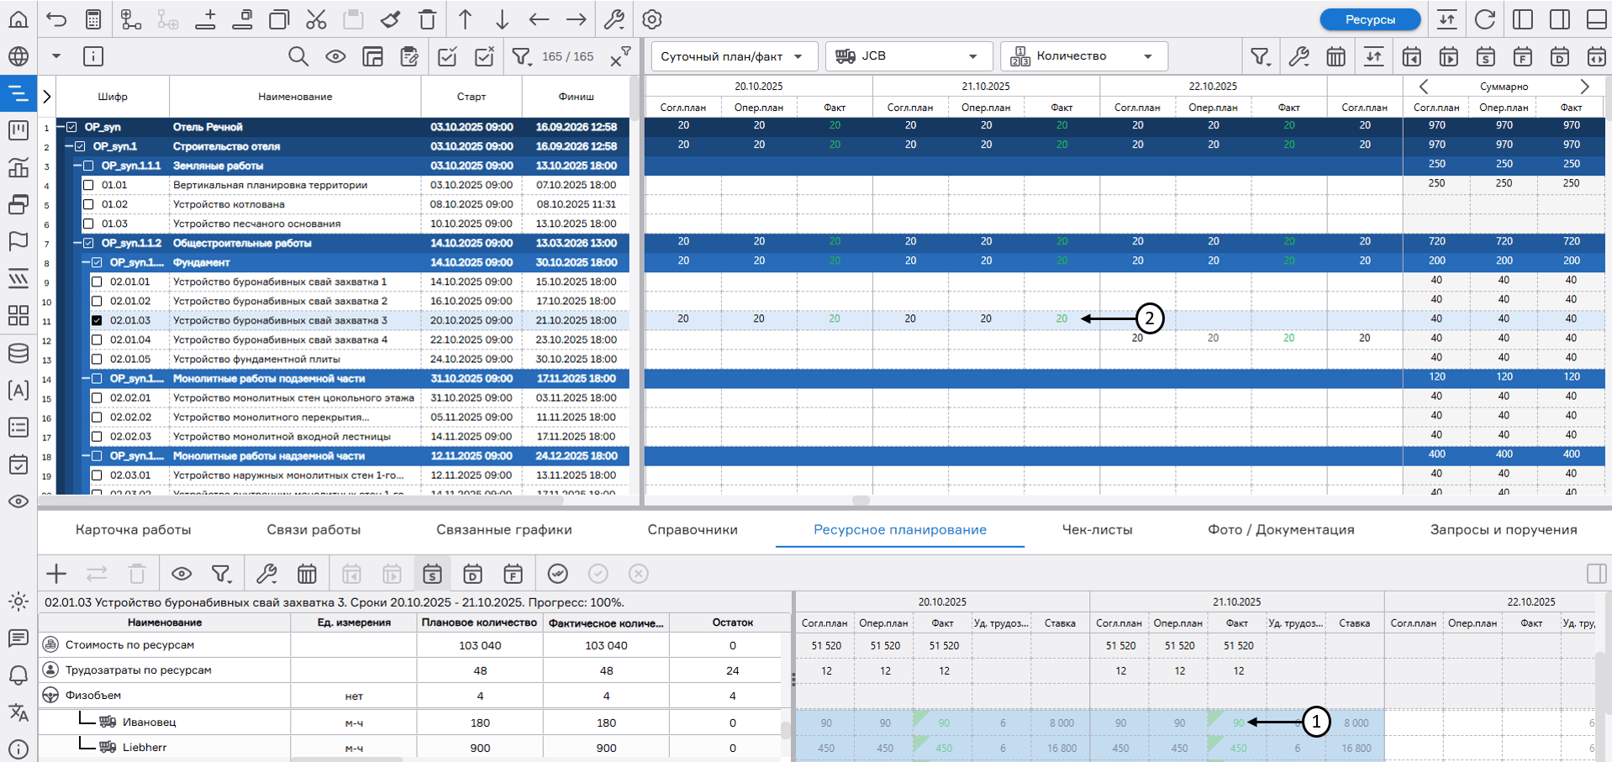1612x762 pixels.
Task: Click the undo arrow icon
Action: point(56,19)
